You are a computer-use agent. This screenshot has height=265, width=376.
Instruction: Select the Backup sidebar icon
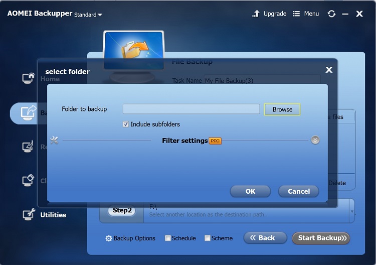pyautogui.click(x=28, y=113)
